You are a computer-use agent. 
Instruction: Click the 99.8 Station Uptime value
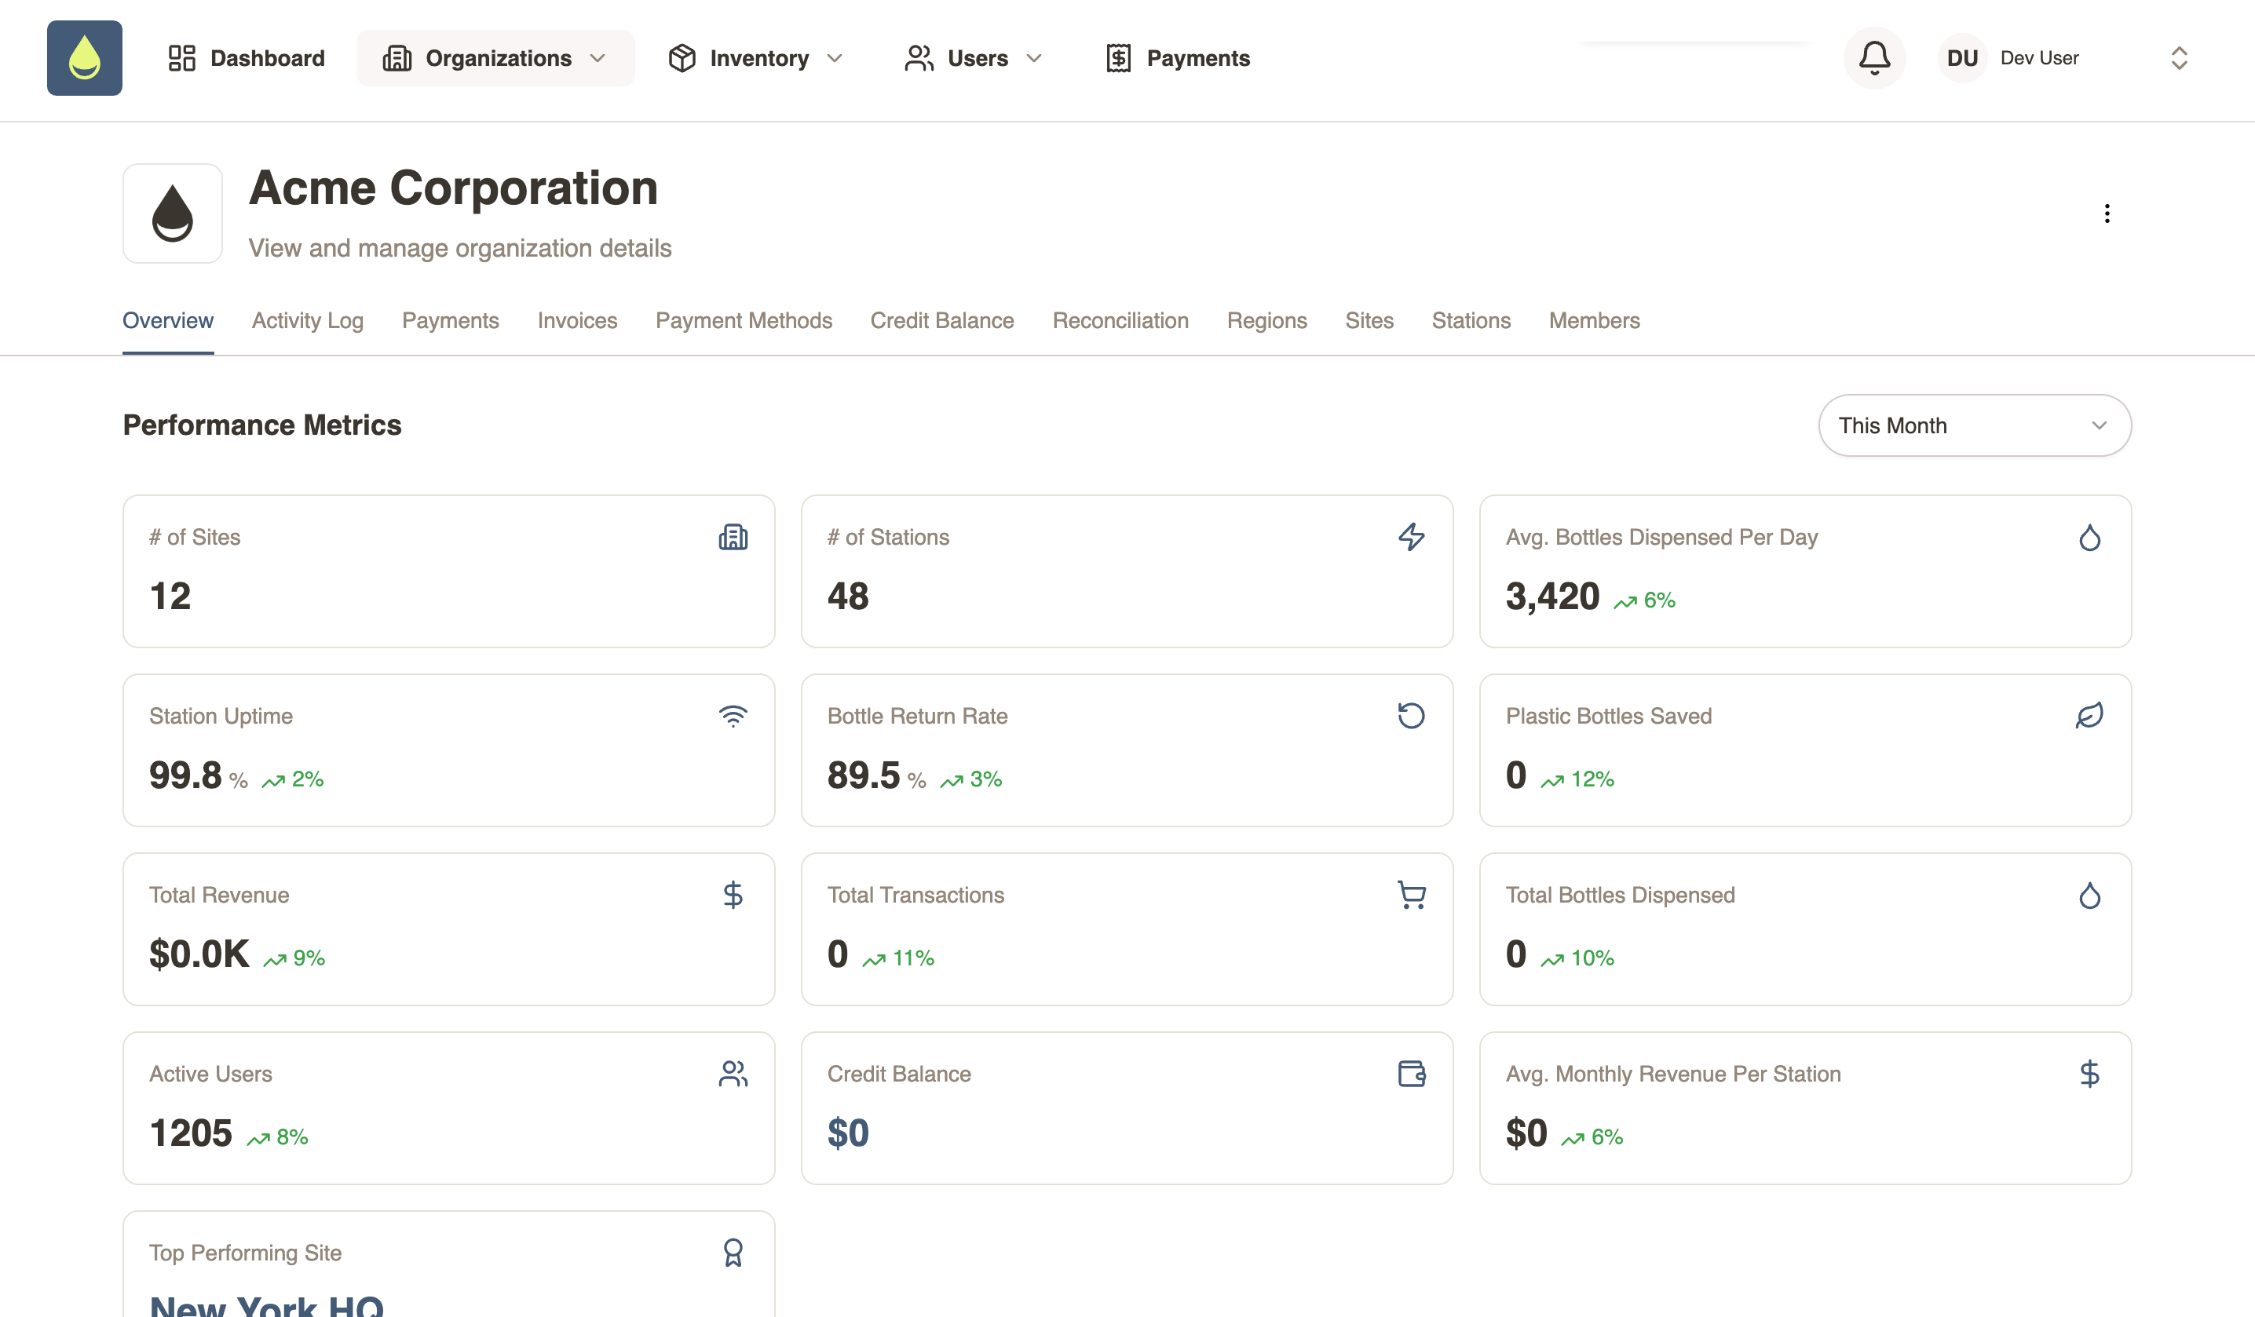pos(185,775)
